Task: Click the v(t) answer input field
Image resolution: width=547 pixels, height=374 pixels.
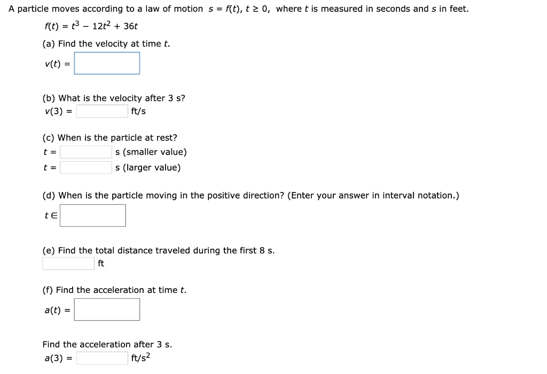Action: 107,63
